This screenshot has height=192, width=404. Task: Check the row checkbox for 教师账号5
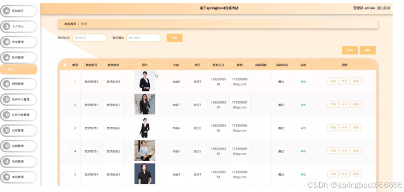[x=64, y=151]
